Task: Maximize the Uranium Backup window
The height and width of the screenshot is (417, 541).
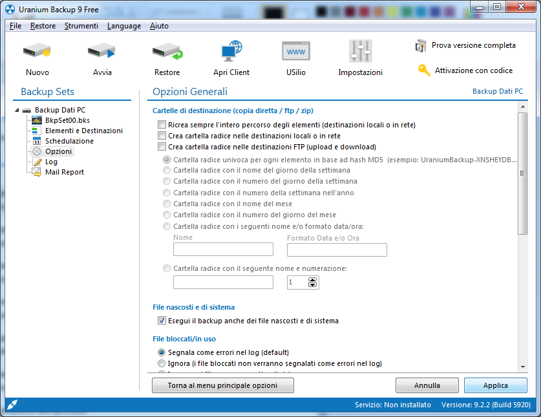Action: coord(497,7)
